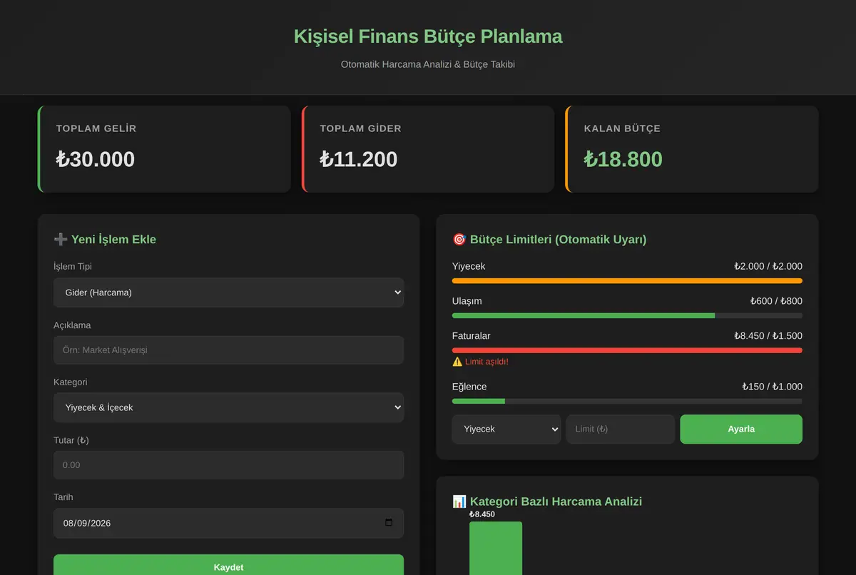Click the Ulaşım amount ₺600 / ₺800

pos(776,301)
